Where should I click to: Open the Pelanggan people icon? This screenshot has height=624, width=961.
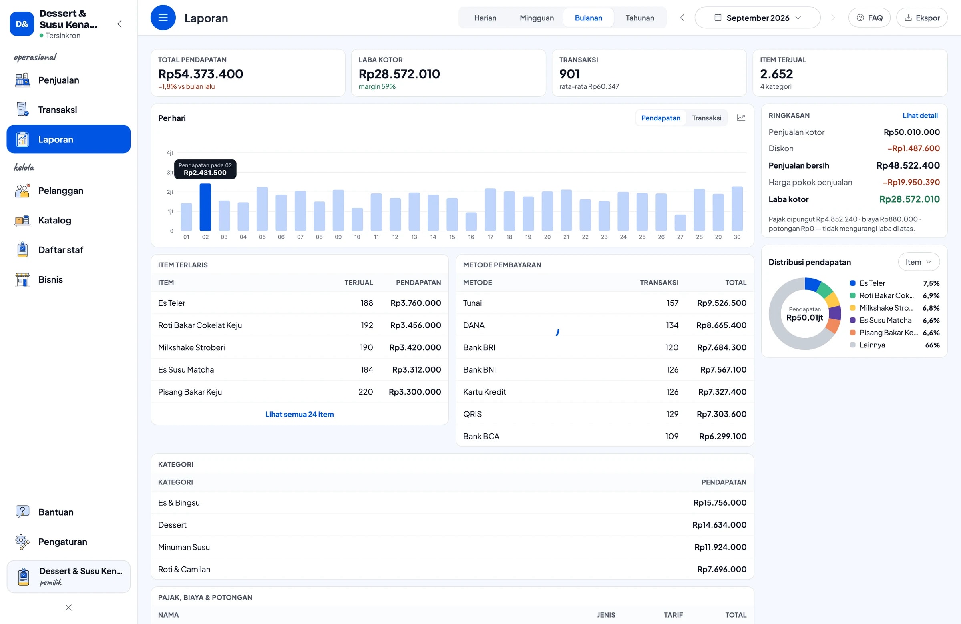click(x=22, y=191)
